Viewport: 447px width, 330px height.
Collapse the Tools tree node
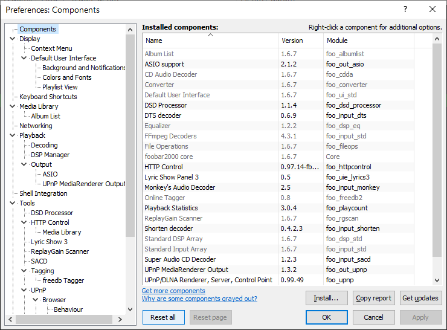pyautogui.click(x=12, y=203)
